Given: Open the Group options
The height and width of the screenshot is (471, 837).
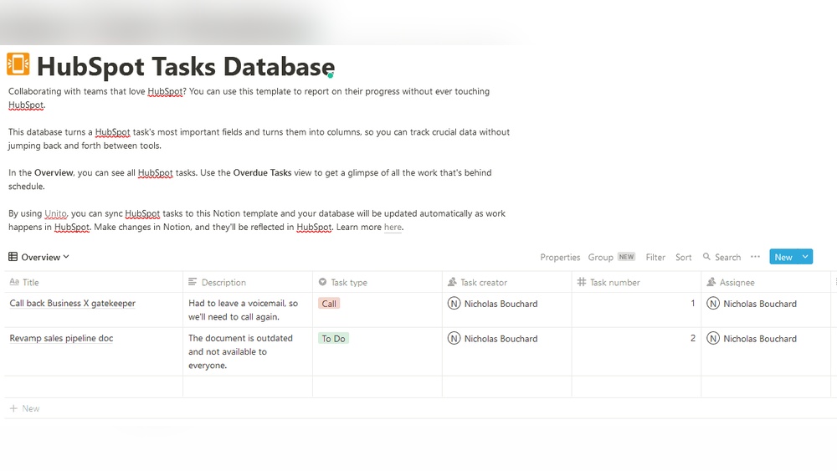Looking at the screenshot, I should (x=600, y=257).
